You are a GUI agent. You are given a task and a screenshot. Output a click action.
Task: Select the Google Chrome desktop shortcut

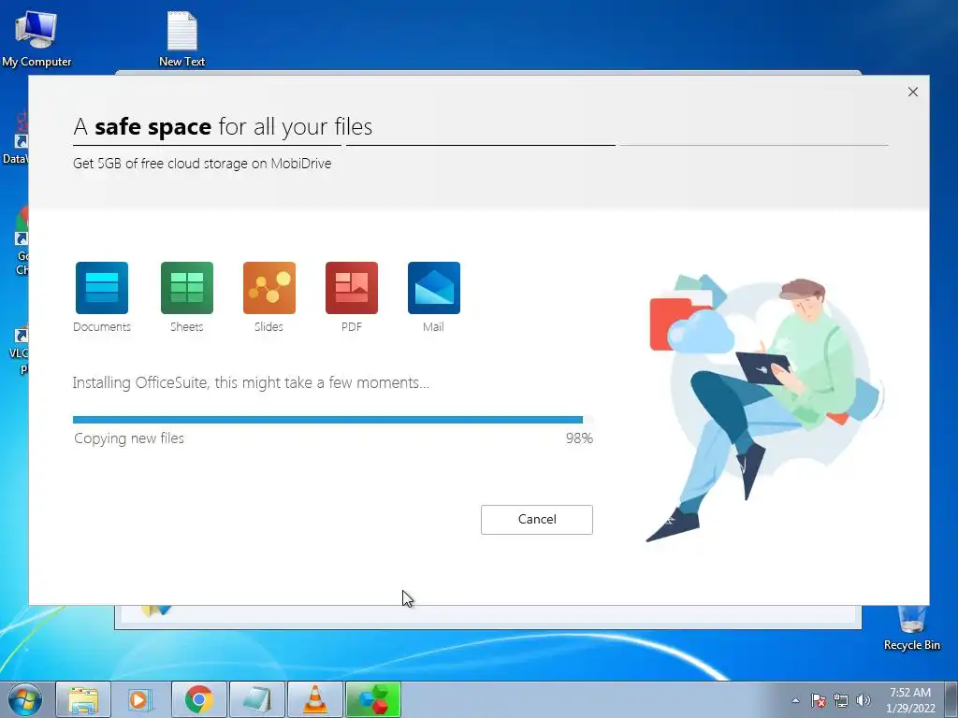coord(21,242)
